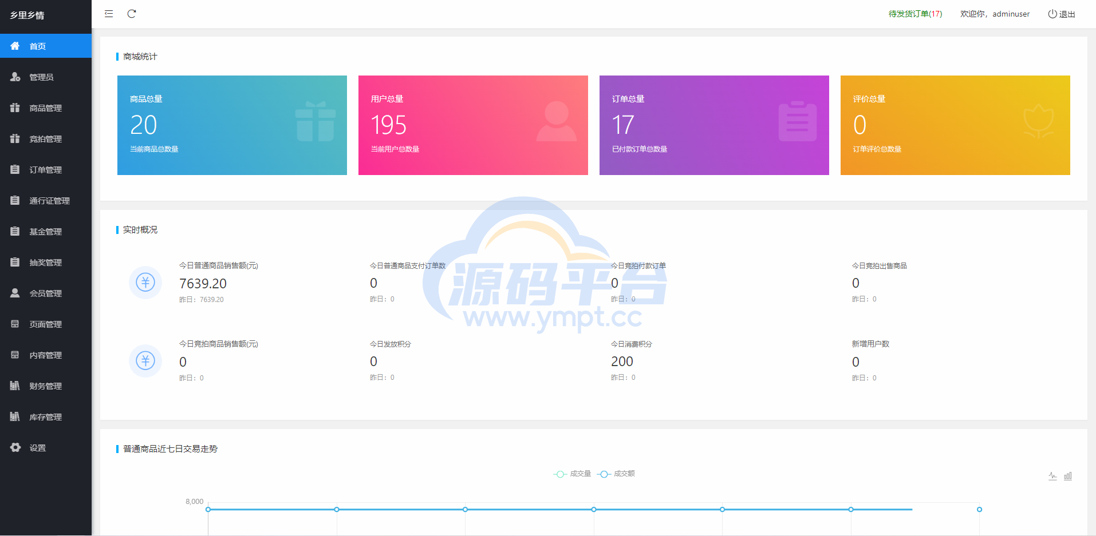This screenshot has width=1096, height=536.
Task: Open the 竞拍管理 menu item
Action: click(x=46, y=138)
